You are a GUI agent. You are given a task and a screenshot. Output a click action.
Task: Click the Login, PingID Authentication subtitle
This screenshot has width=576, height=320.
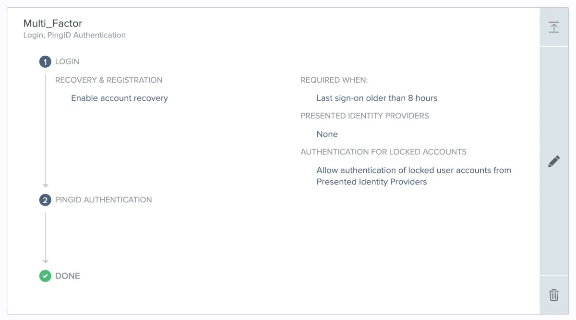[74, 35]
